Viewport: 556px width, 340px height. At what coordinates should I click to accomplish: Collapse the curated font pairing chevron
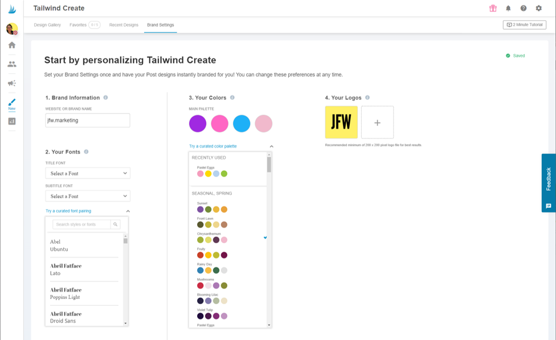click(x=128, y=211)
